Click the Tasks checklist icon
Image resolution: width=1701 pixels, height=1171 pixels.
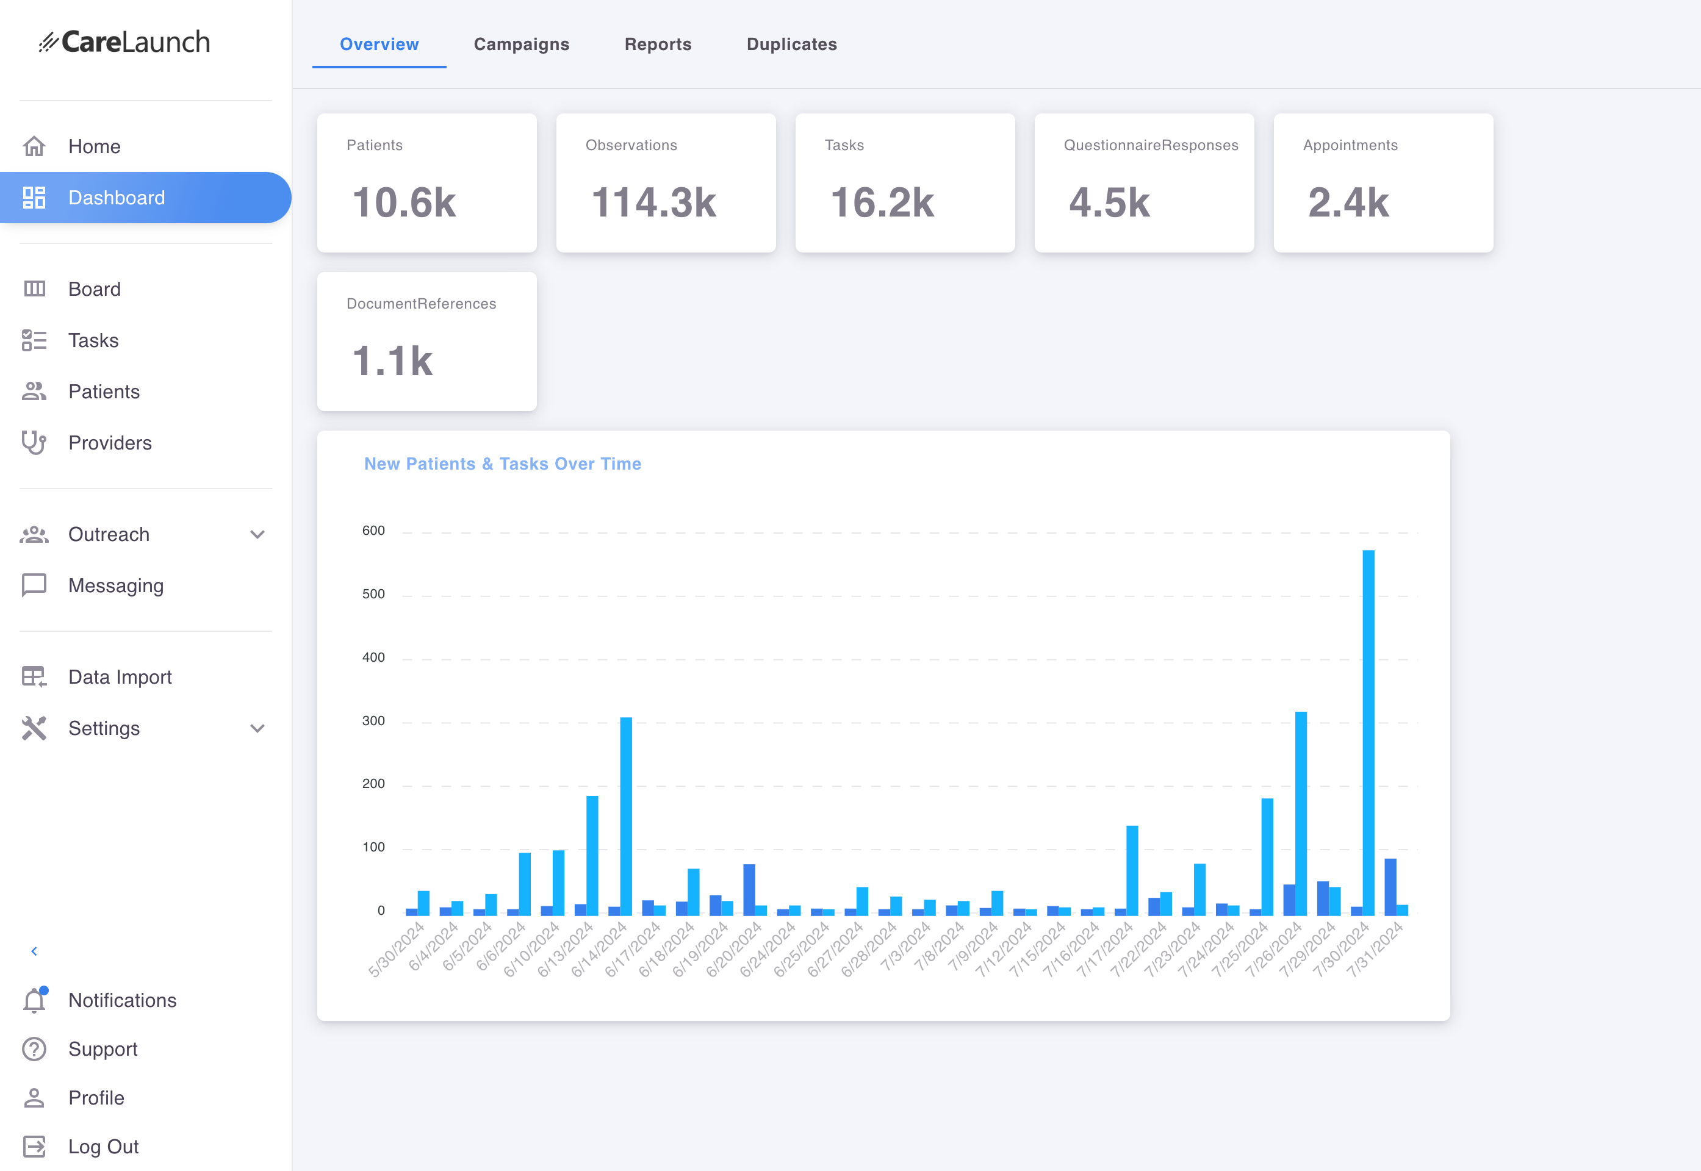[x=34, y=340]
